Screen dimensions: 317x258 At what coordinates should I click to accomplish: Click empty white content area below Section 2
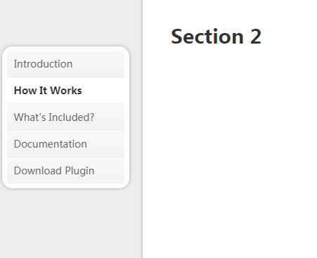[230, 153]
